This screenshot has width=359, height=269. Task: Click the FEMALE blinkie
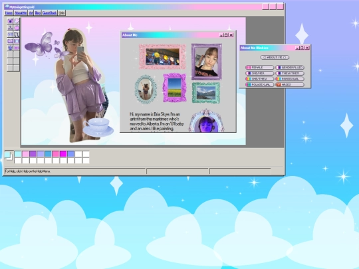tap(260, 68)
